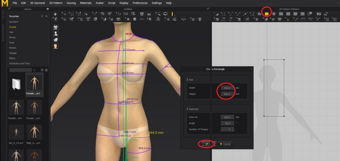Open the Fabric library category
The width and height of the screenshot is (340, 161).
[12, 58]
